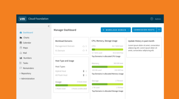Click Manager Dashboard page title
Screen dimensions: 179x99
(65, 30)
